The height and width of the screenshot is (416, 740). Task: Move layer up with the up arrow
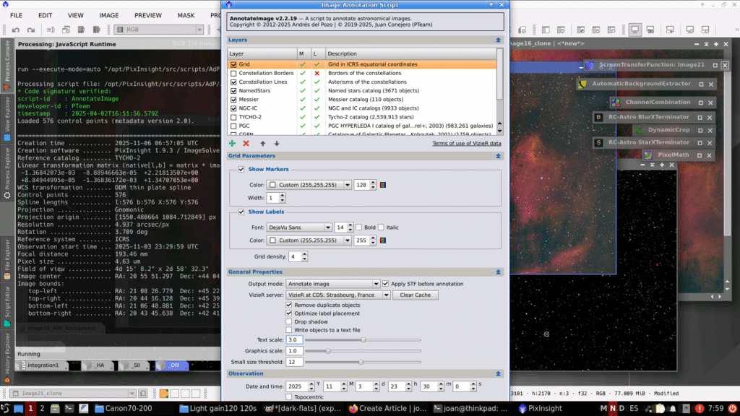coord(263,144)
